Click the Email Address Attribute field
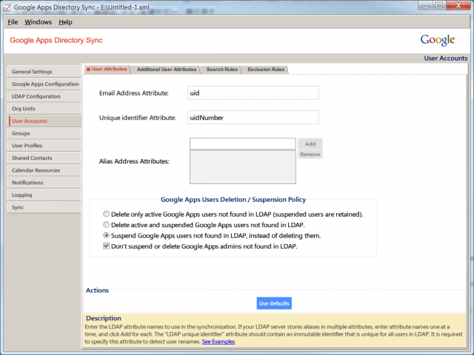Image resolution: width=474 pixels, height=355 pixels. [x=253, y=93]
